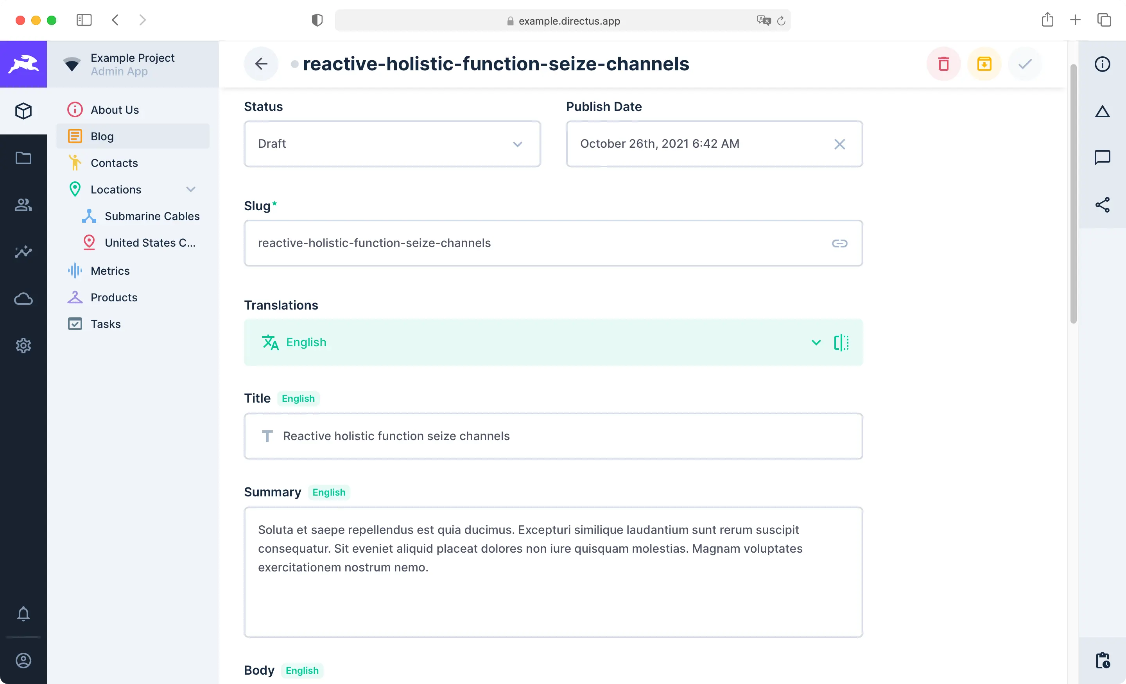This screenshot has height=684, width=1126.
Task: Save the item with the checkmark button
Action: pyautogui.click(x=1025, y=64)
